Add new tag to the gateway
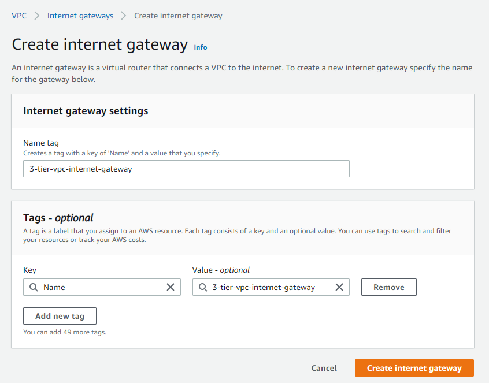 point(60,316)
